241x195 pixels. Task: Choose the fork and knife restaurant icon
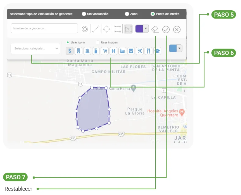point(149,51)
